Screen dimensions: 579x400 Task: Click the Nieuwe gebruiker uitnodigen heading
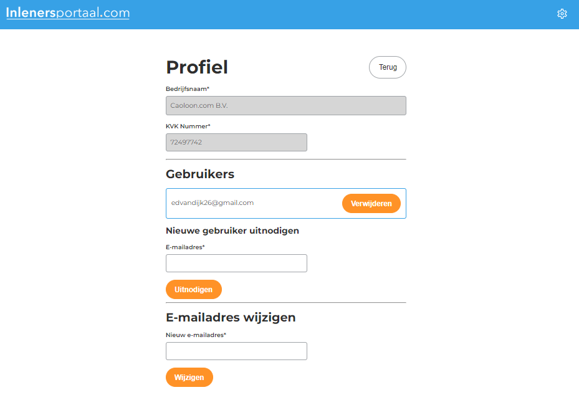[x=232, y=230]
